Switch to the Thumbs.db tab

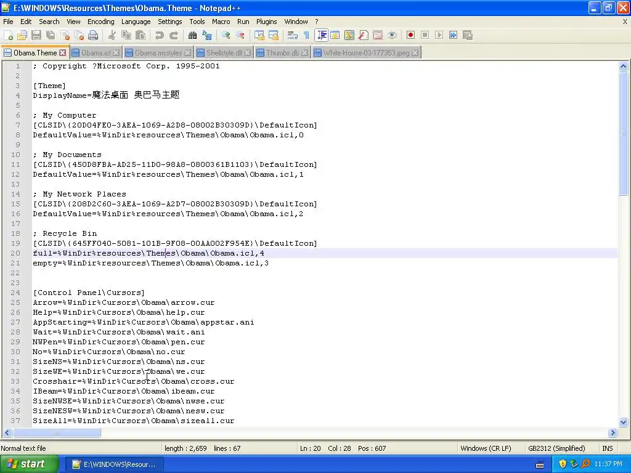(x=282, y=53)
